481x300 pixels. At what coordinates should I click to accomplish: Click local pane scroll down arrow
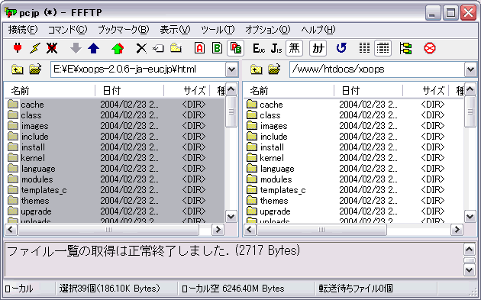231,217
